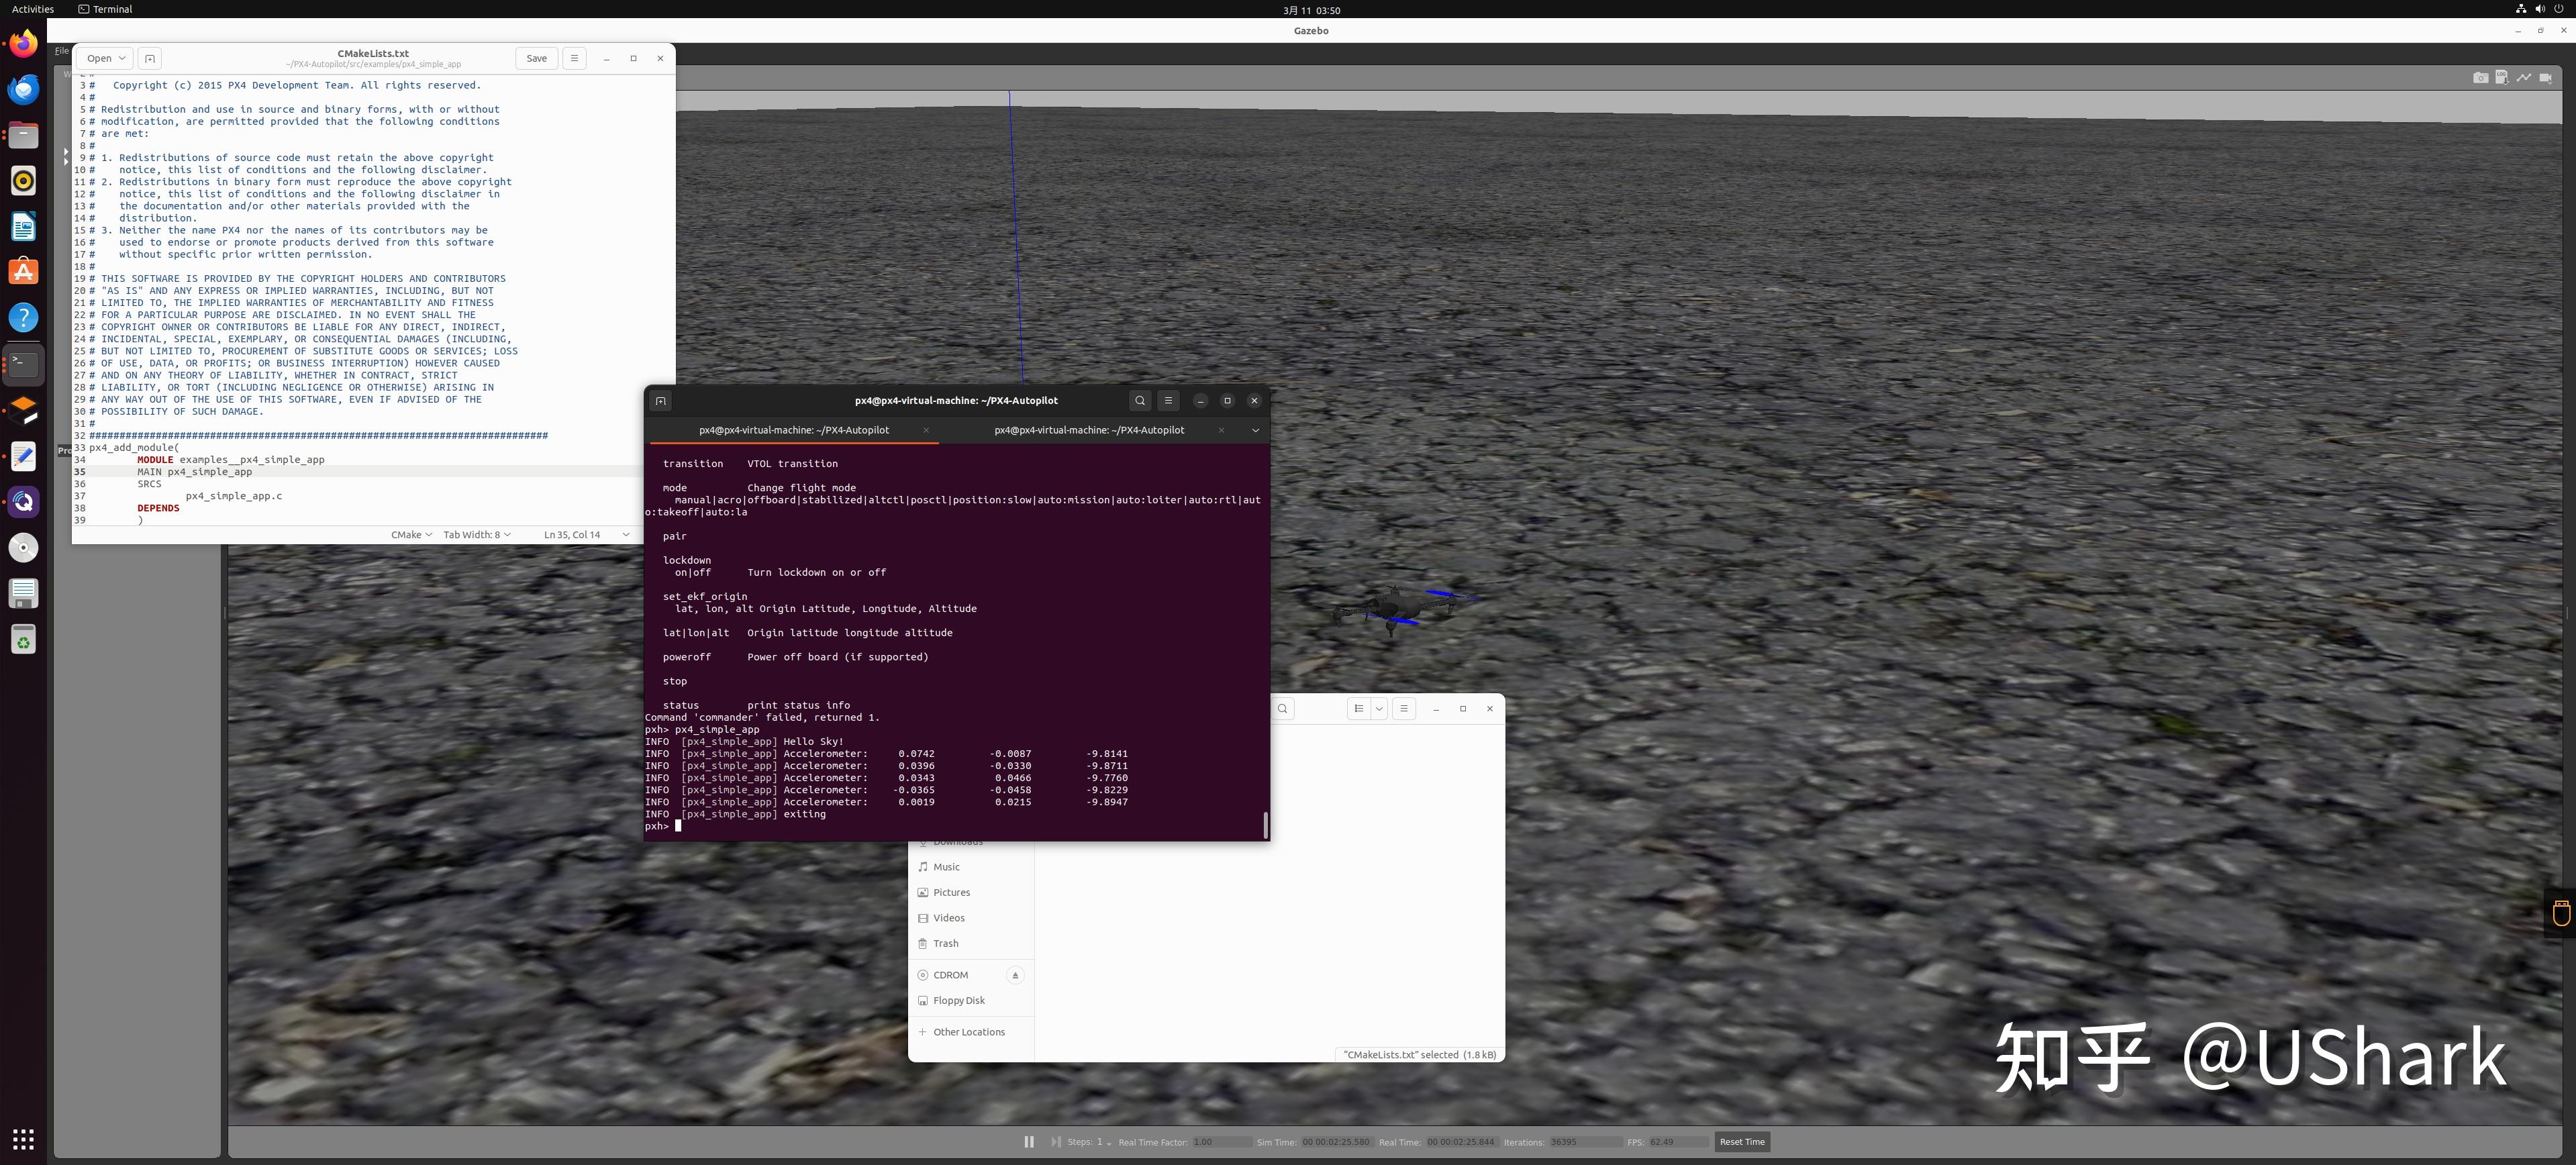
Task: Open terminal search magnifier
Action: [1140, 400]
